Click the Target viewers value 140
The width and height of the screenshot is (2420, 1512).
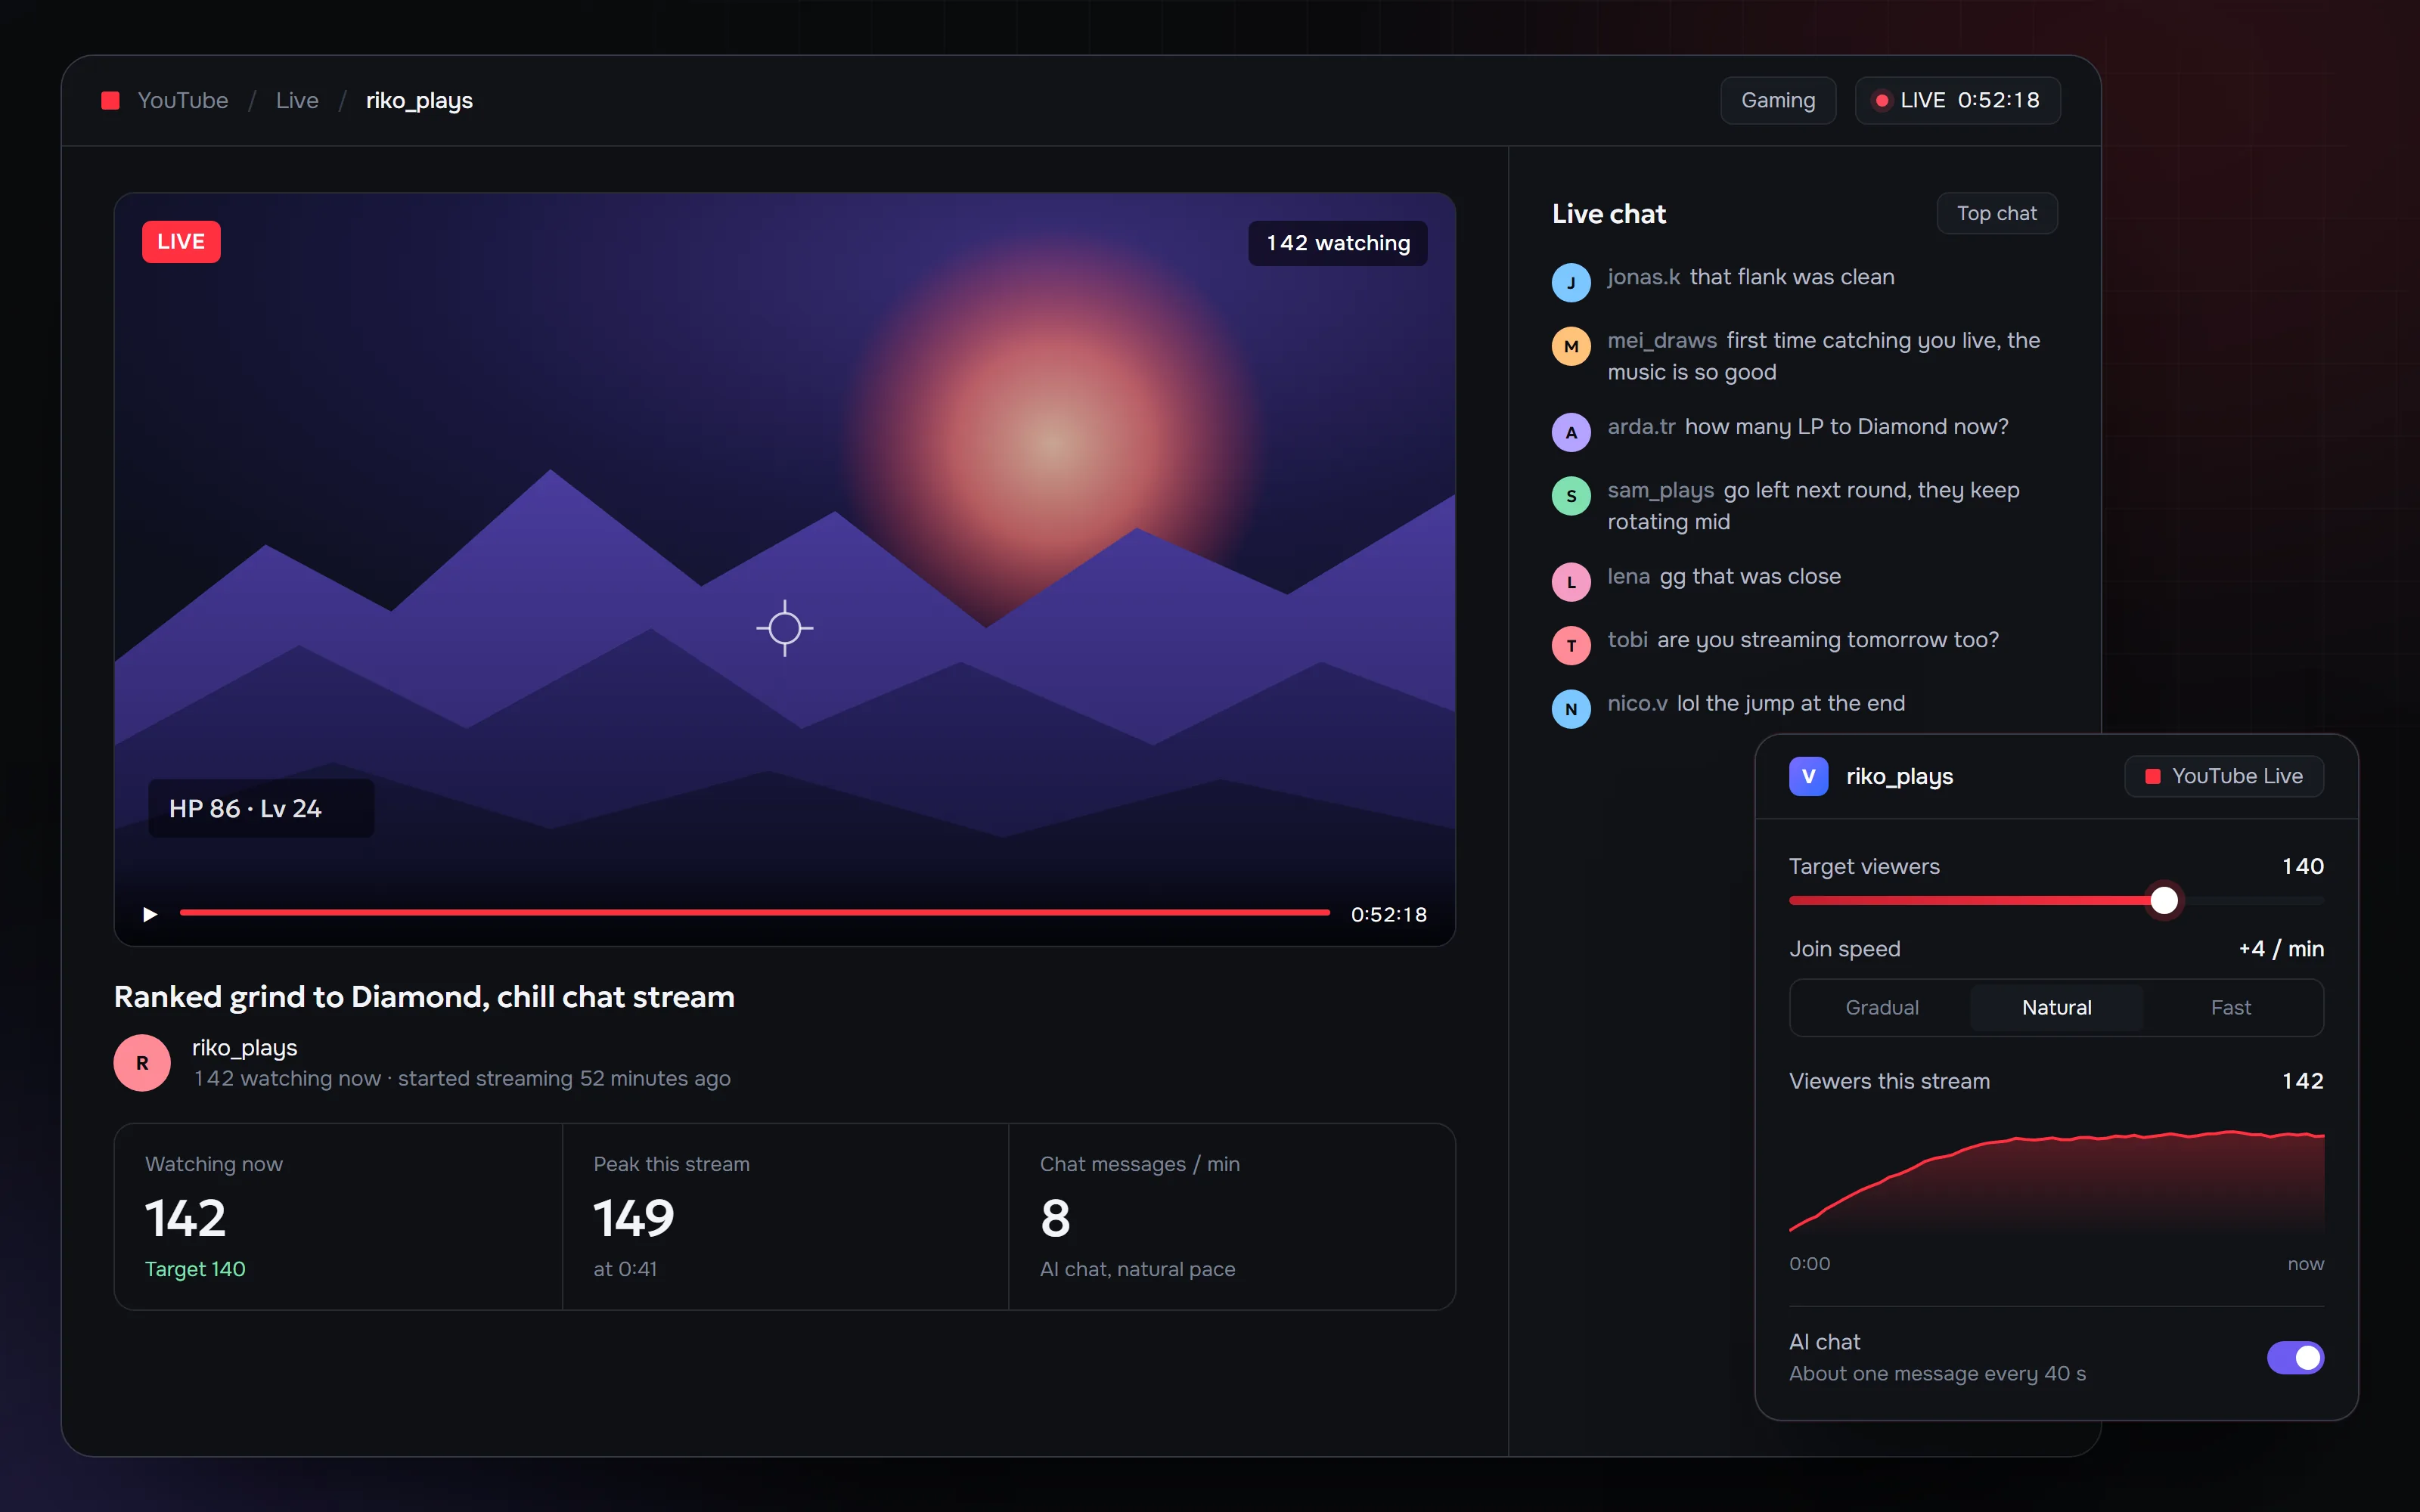[2302, 866]
